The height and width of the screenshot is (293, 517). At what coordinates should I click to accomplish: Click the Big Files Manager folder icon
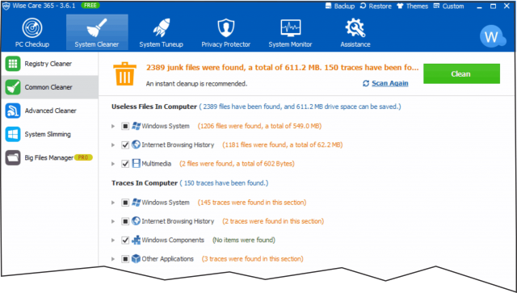coord(13,157)
